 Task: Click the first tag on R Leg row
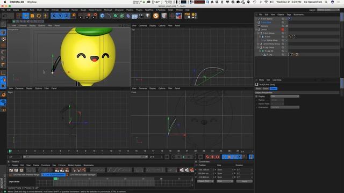[290, 54]
